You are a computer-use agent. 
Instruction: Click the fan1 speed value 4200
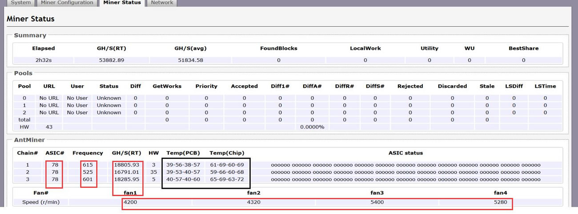coord(130,202)
